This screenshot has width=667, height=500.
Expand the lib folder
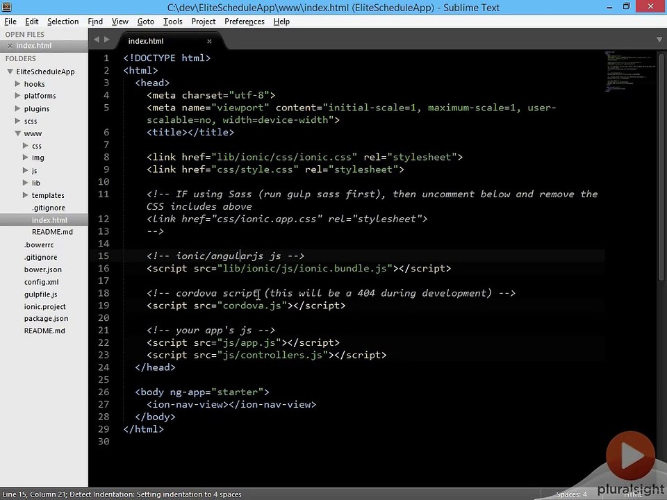(26, 183)
